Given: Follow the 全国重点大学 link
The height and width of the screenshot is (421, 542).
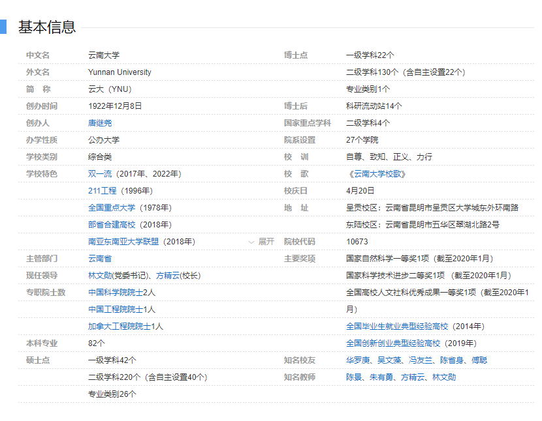Looking at the screenshot, I should pyautogui.click(x=112, y=208).
